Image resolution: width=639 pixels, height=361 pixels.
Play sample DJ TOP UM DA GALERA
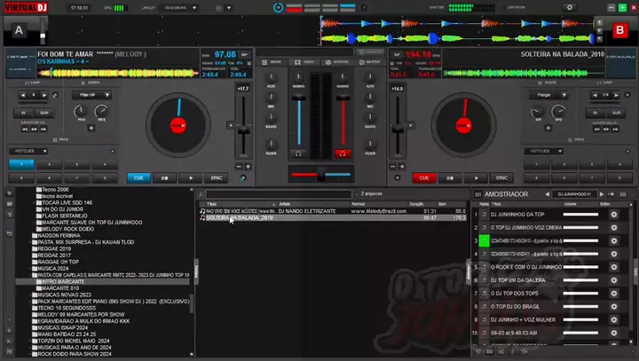click(x=485, y=280)
